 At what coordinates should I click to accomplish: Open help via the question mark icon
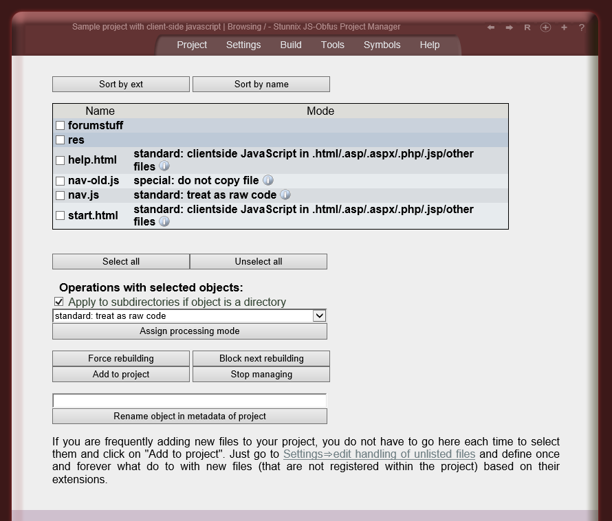581,27
